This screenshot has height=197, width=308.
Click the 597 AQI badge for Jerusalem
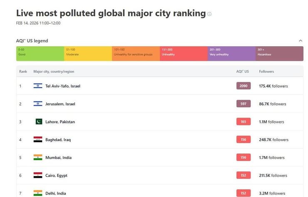243,104
